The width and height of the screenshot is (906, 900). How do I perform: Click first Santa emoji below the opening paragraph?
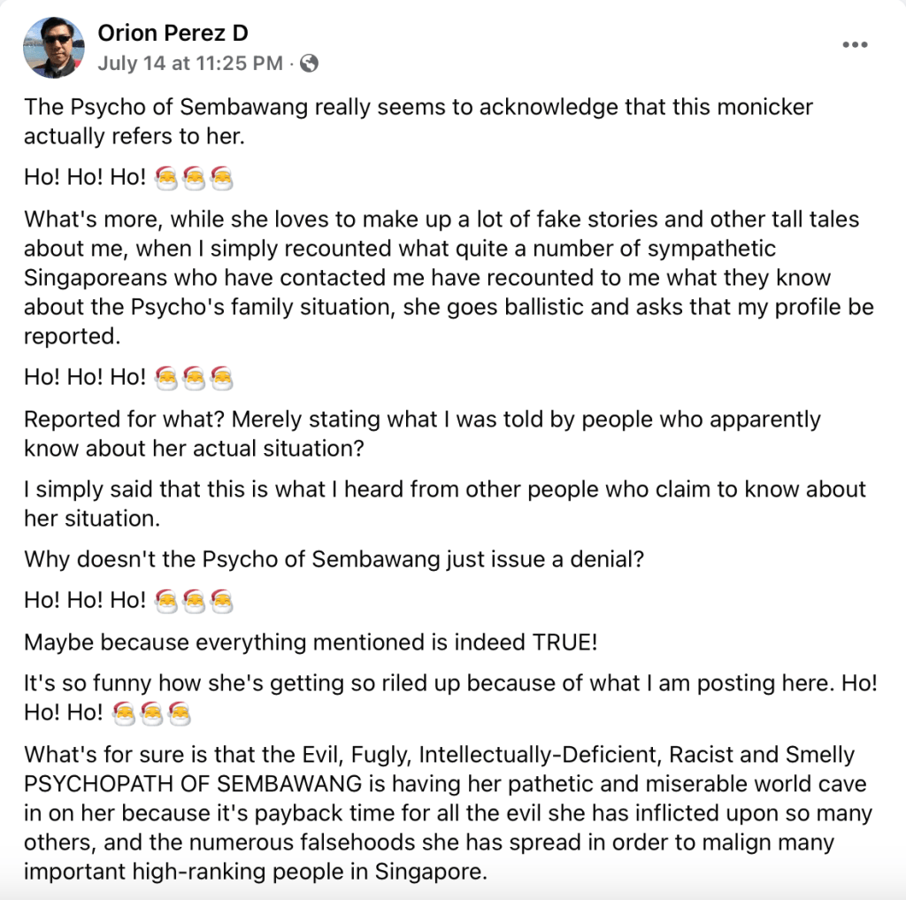pyautogui.click(x=165, y=177)
